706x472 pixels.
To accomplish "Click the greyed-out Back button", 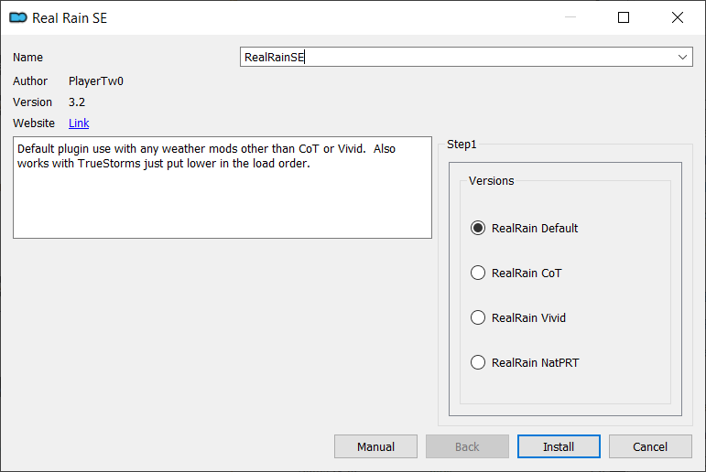I will (x=467, y=446).
